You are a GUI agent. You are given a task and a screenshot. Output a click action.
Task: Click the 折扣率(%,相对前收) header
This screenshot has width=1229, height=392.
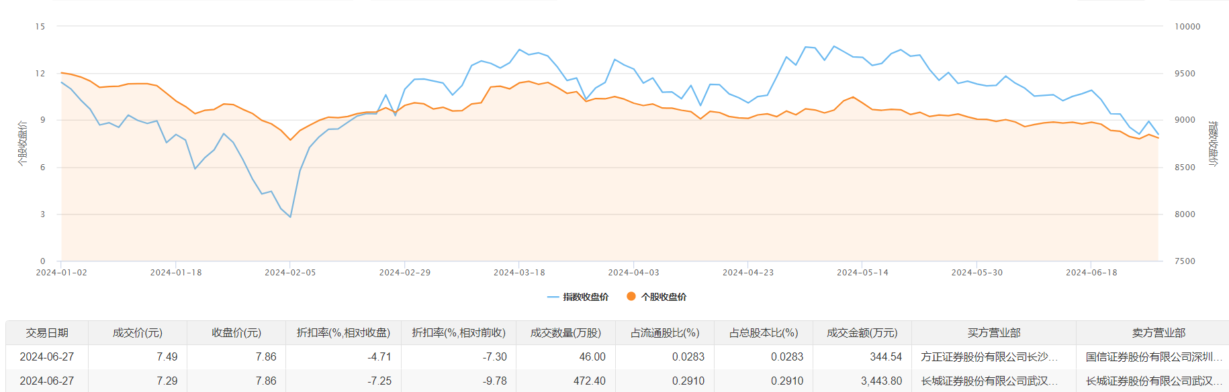459,333
